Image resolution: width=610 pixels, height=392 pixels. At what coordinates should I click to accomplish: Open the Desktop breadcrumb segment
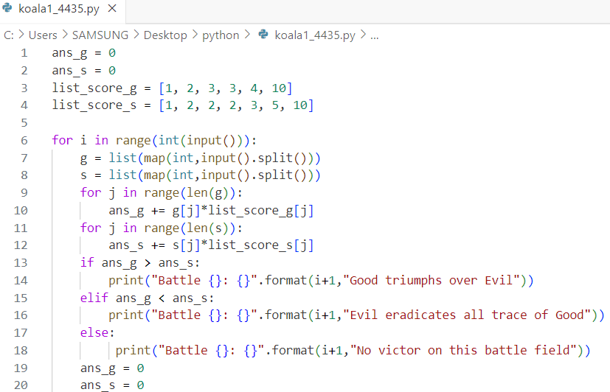pos(165,35)
